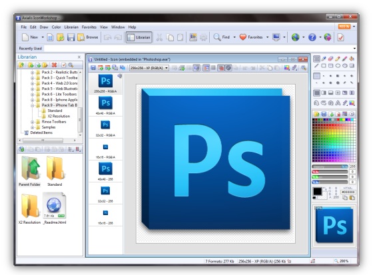Open the File menu

click(24, 27)
